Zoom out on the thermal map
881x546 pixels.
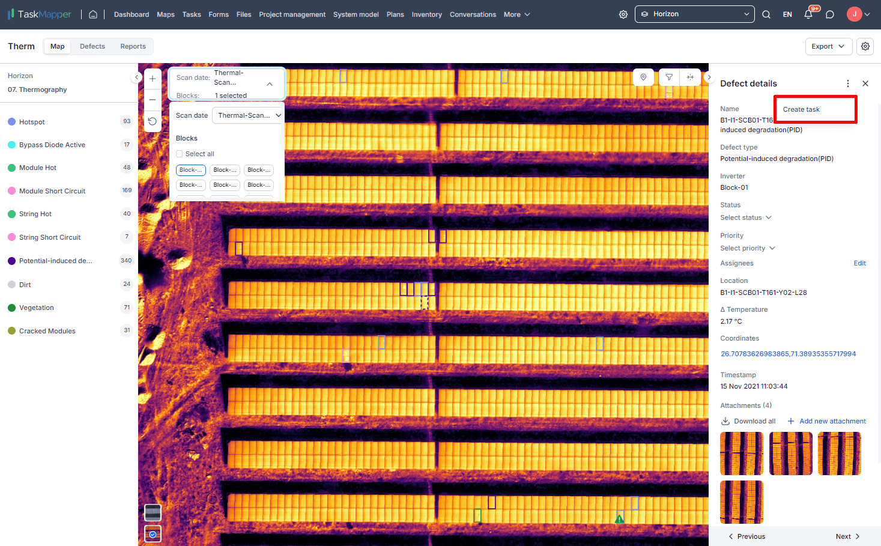[153, 100]
